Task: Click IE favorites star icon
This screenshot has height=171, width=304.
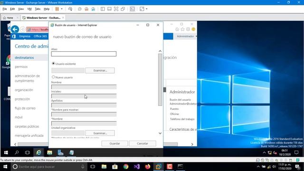Action: coord(182,29)
